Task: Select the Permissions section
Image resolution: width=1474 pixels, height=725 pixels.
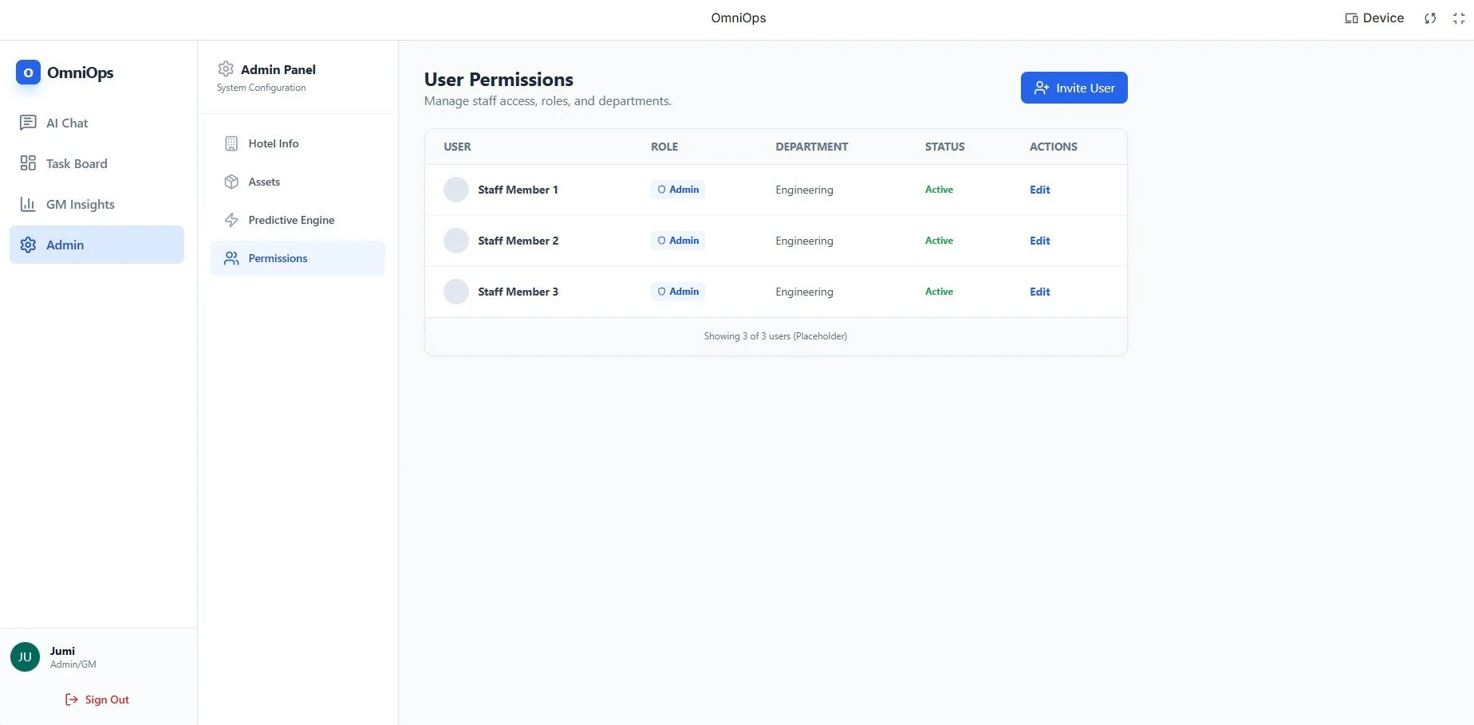Action: click(298, 258)
